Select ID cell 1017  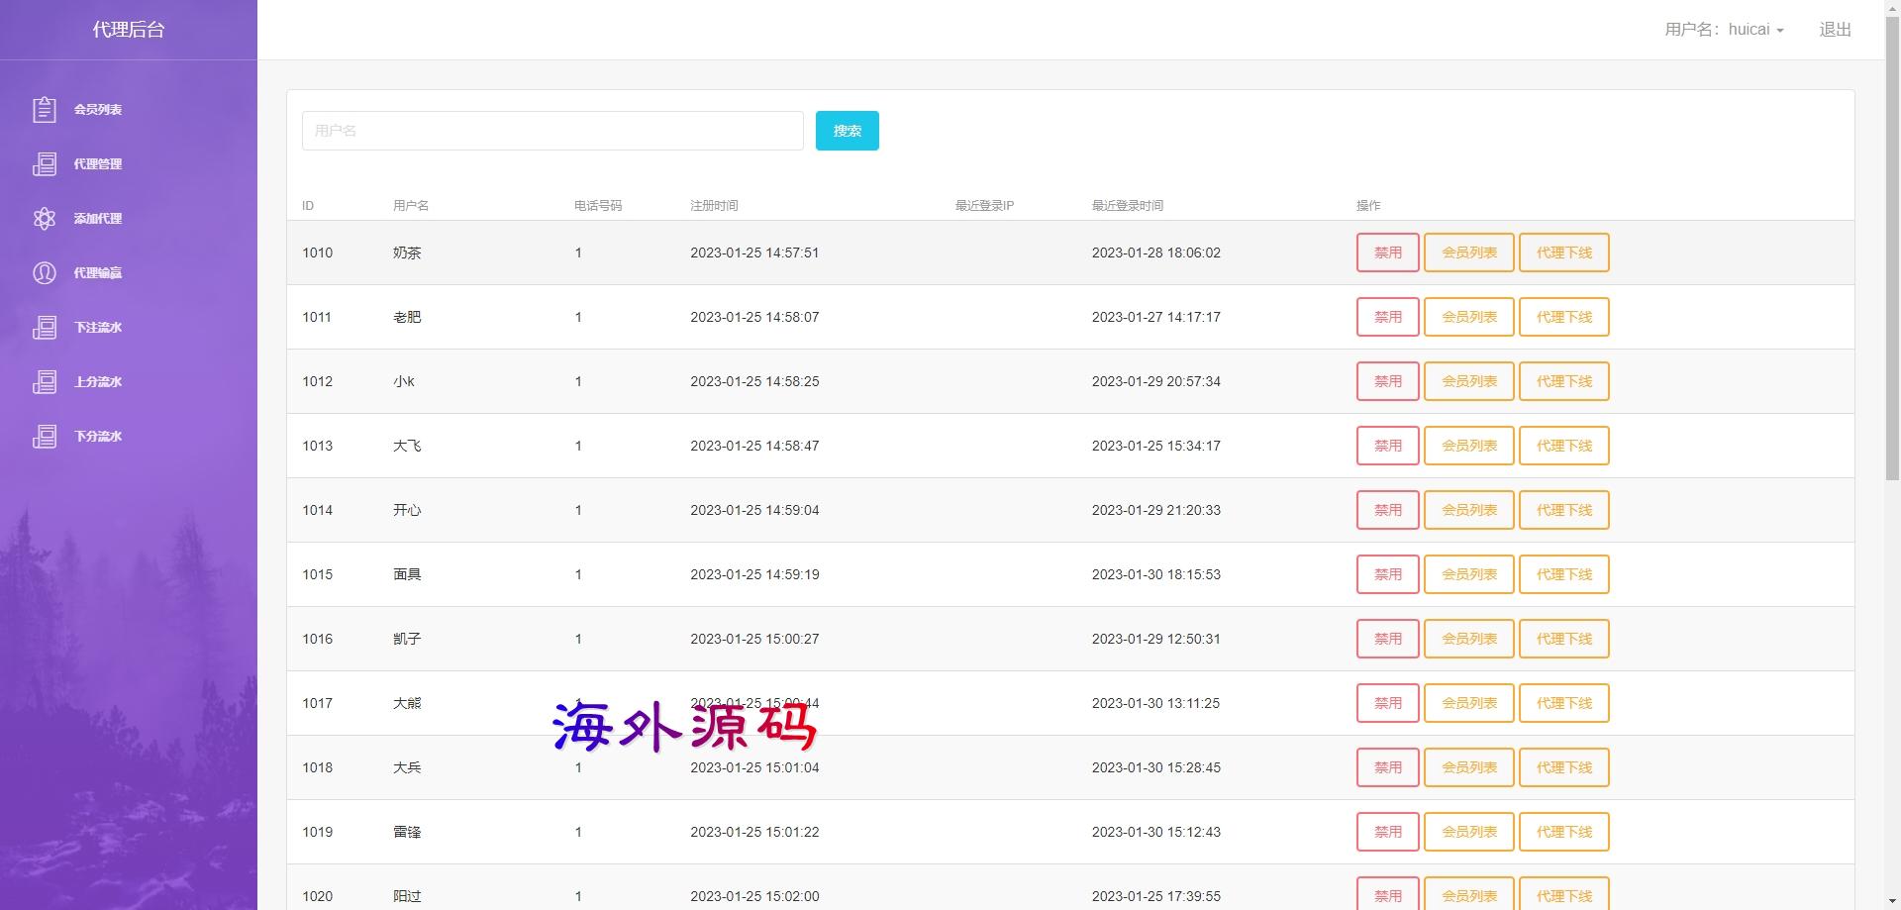click(317, 703)
